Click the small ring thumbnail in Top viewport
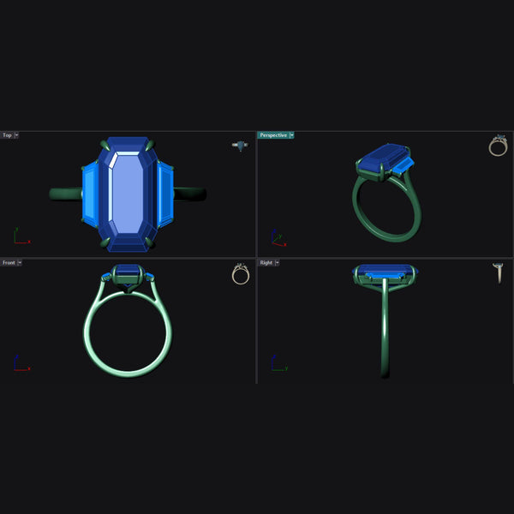 [240, 146]
